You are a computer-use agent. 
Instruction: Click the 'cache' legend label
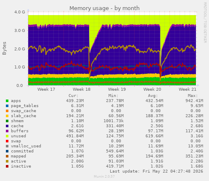tap(17, 126)
